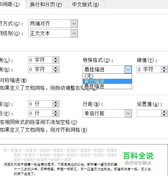
Task: Increase spacing after (F) with up arrow
Action: point(56,112)
